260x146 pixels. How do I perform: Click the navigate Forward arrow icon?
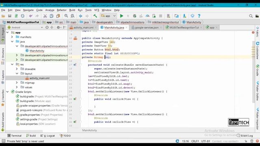tap(87, 16)
